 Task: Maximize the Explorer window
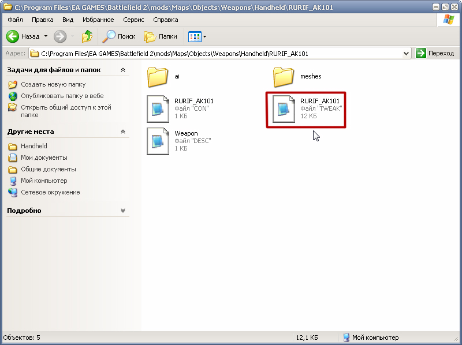pos(445,7)
